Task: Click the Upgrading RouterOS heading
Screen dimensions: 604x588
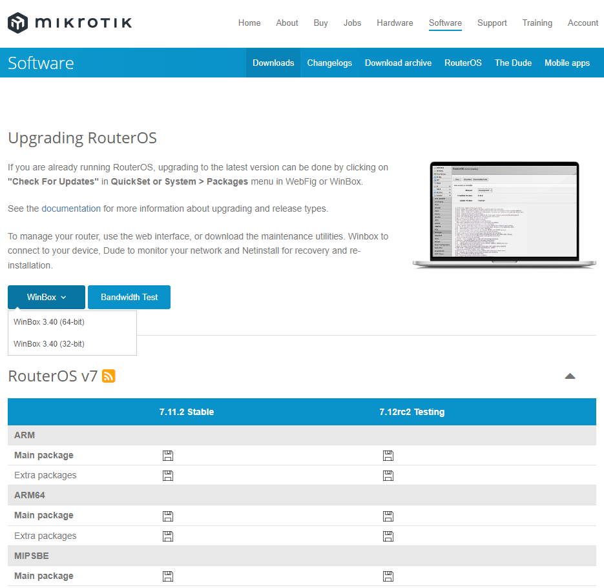Action: tap(83, 138)
